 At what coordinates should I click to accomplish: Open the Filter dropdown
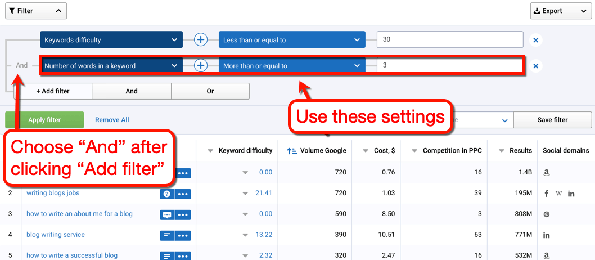click(x=36, y=11)
